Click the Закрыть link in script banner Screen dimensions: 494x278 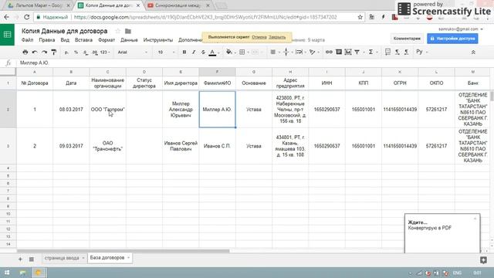(x=277, y=37)
